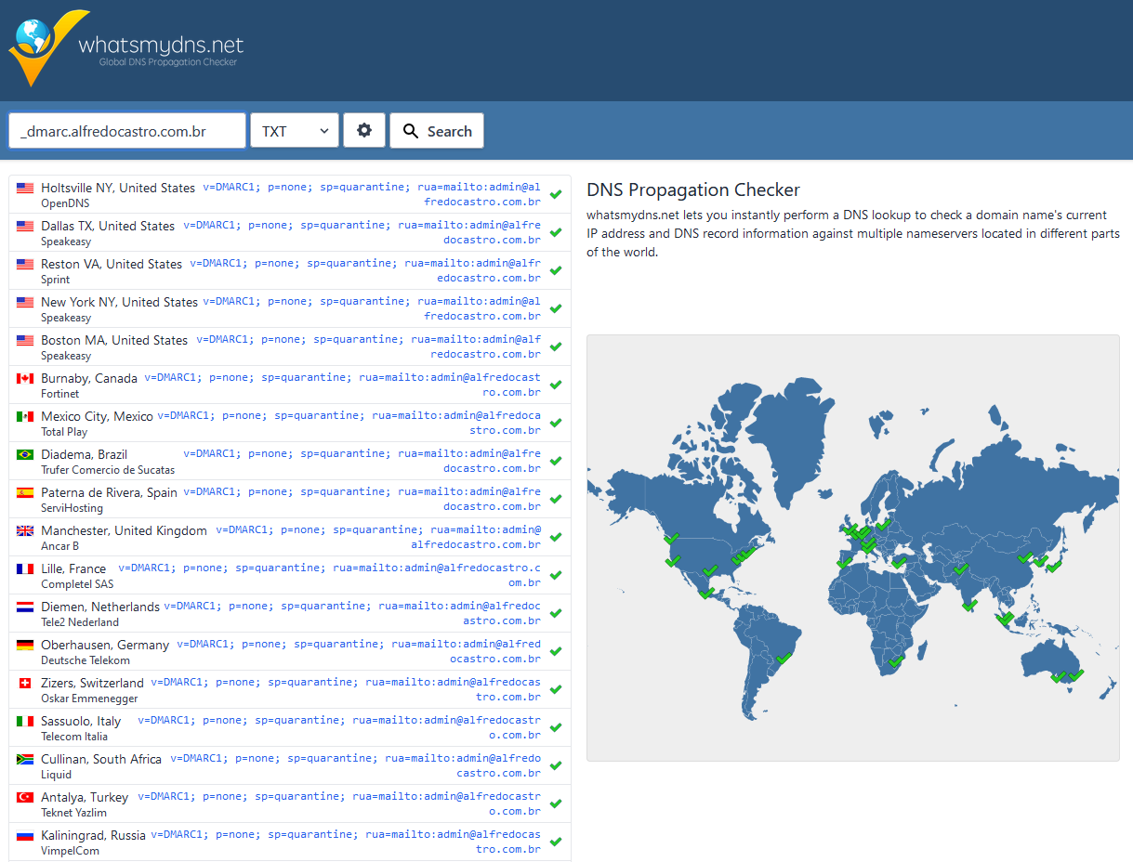This screenshot has height=862, width=1133.
Task: Click the United States flag beside Dallas TX
Action: tap(25, 226)
